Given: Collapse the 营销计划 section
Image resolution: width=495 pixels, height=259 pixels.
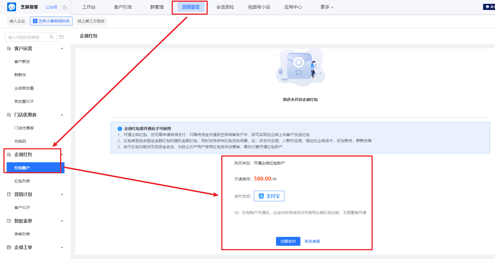Looking at the screenshot, I should pos(62,194).
